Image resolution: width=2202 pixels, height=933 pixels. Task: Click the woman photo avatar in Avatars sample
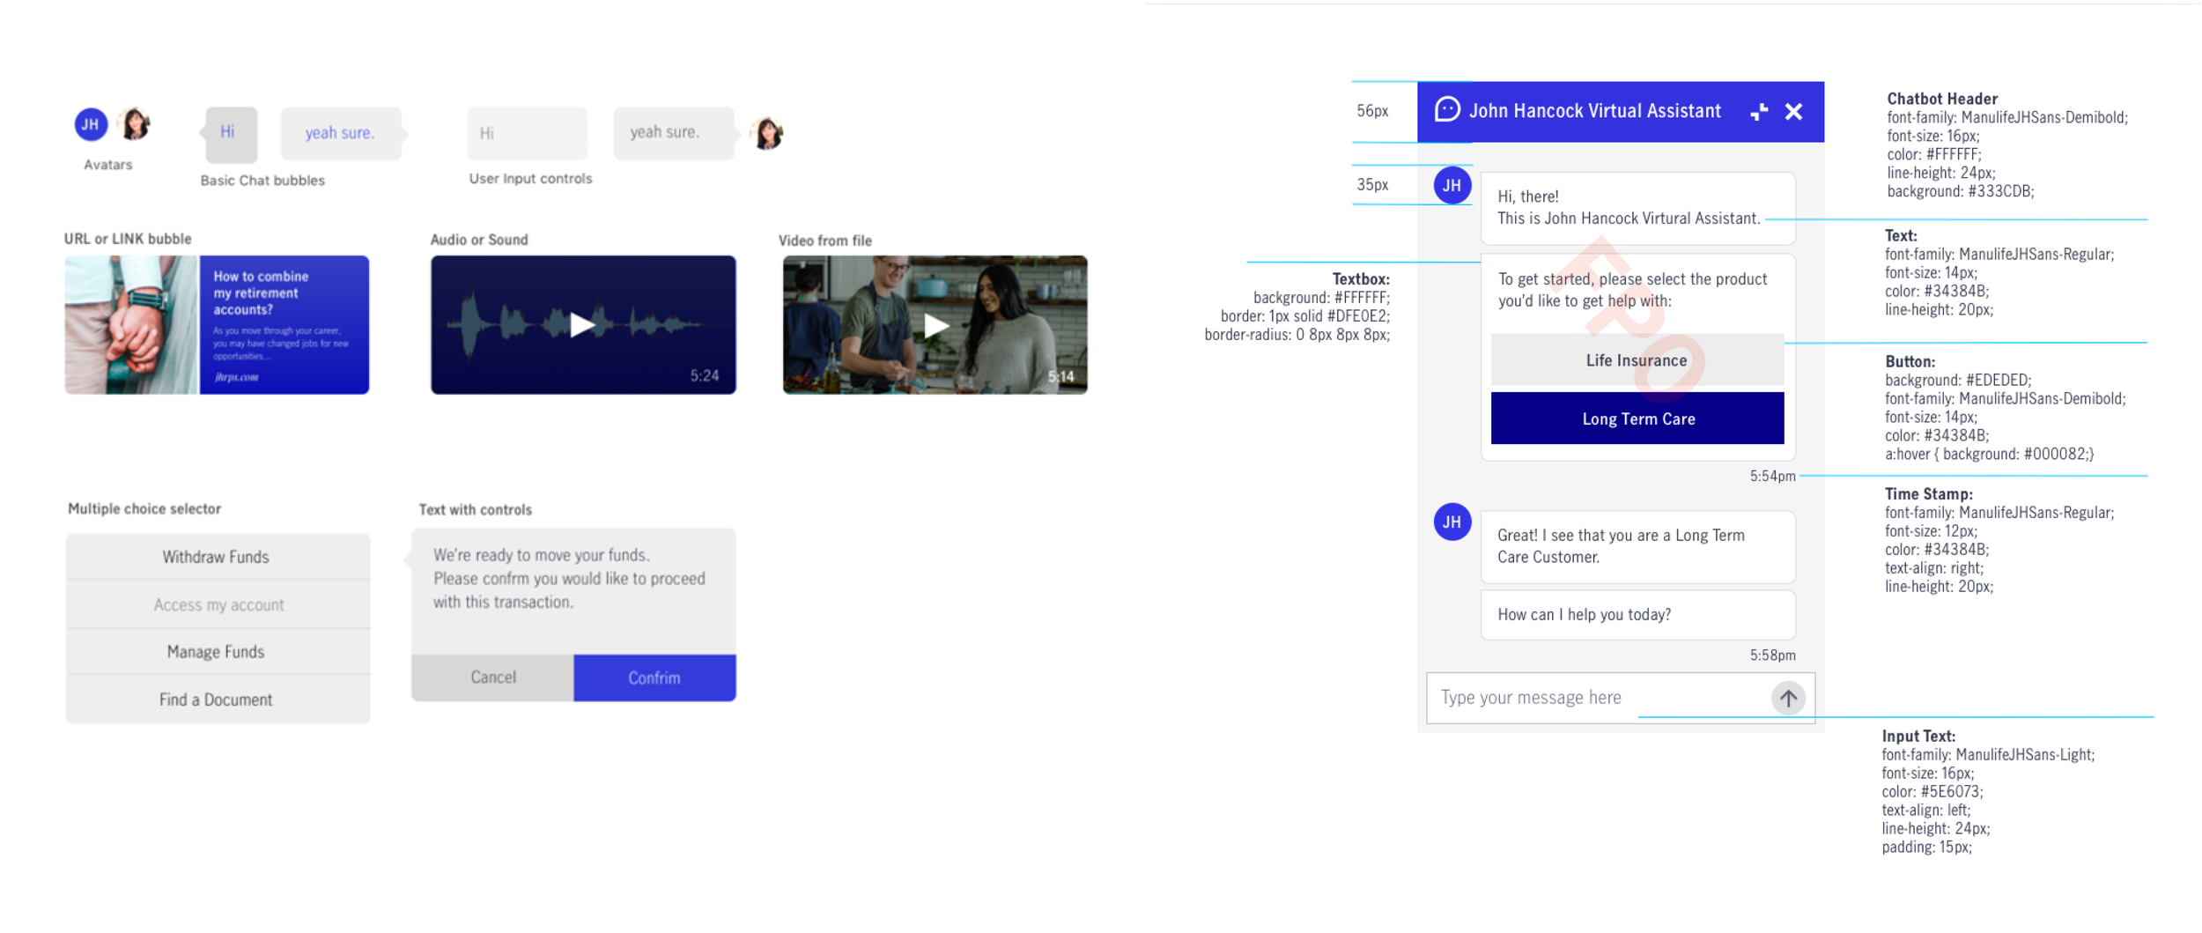click(x=135, y=123)
